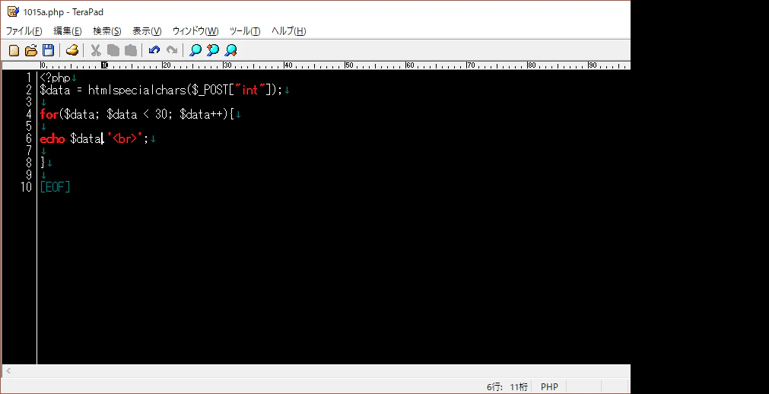Open a file with the folder icon

(31, 50)
